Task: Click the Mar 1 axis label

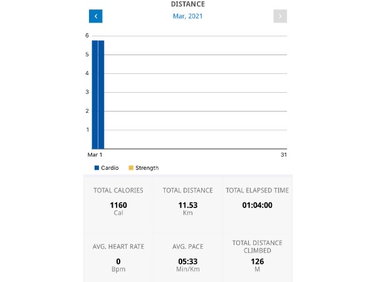Action: point(95,155)
